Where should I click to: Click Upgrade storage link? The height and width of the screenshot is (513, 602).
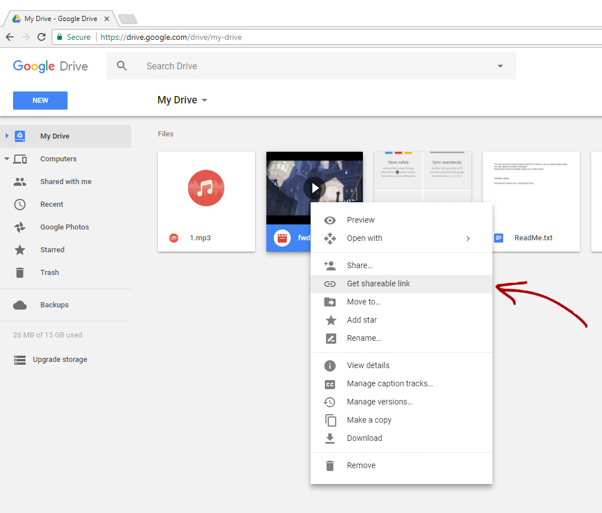point(60,360)
